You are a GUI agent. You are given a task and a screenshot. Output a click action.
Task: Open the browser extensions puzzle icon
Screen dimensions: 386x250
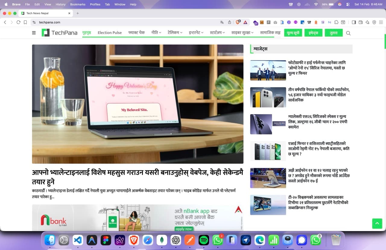337,22
